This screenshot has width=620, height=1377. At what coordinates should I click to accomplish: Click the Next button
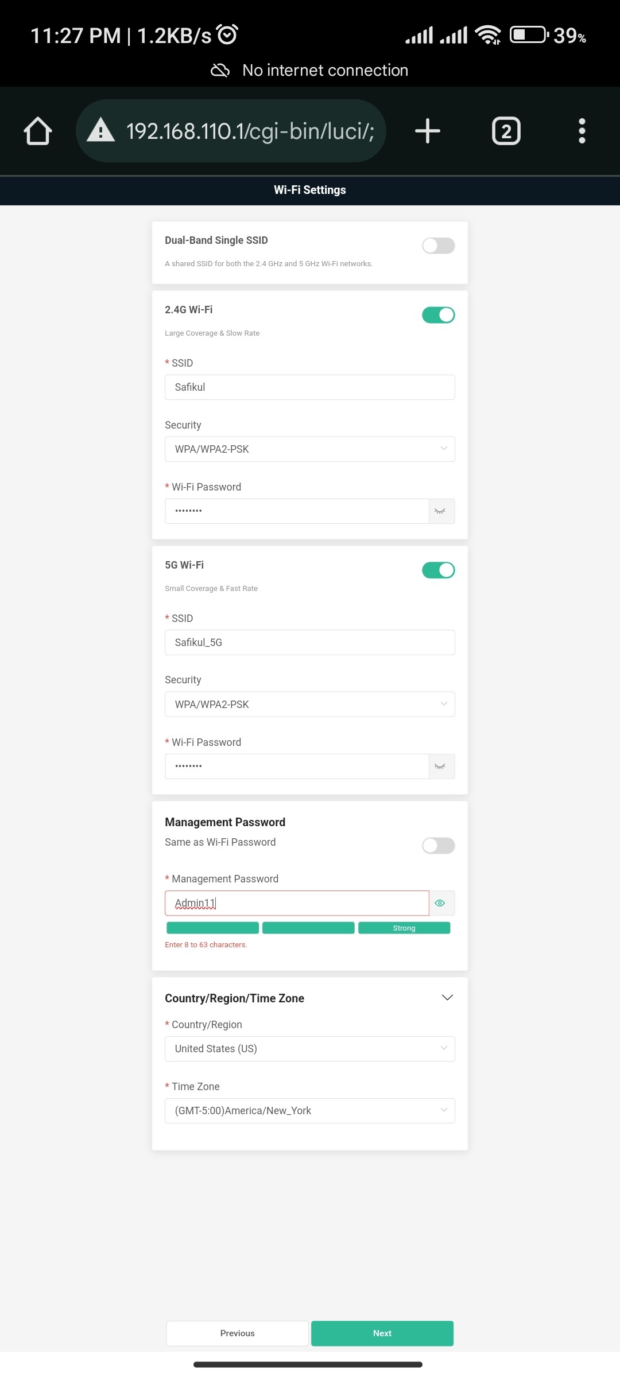coord(382,1333)
